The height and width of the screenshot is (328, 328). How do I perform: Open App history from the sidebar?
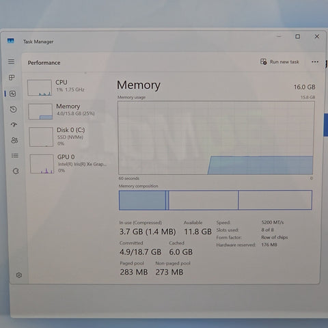pyautogui.click(x=13, y=109)
